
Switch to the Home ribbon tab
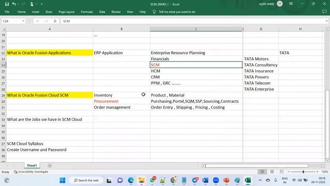pyautogui.click(x=22, y=12)
